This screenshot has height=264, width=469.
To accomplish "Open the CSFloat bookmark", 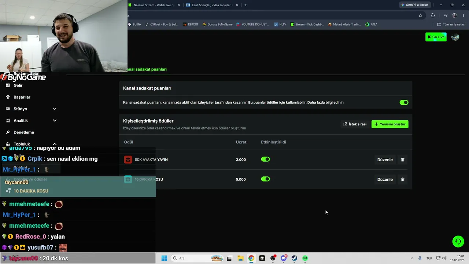I will click(162, 25).
